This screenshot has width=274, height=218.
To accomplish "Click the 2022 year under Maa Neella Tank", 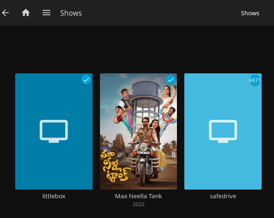I will 138,204.
